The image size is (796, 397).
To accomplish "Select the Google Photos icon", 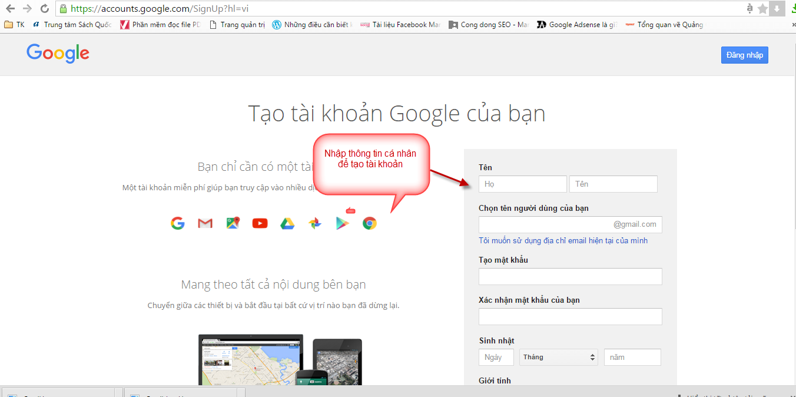I will click(x=314, y=223).
